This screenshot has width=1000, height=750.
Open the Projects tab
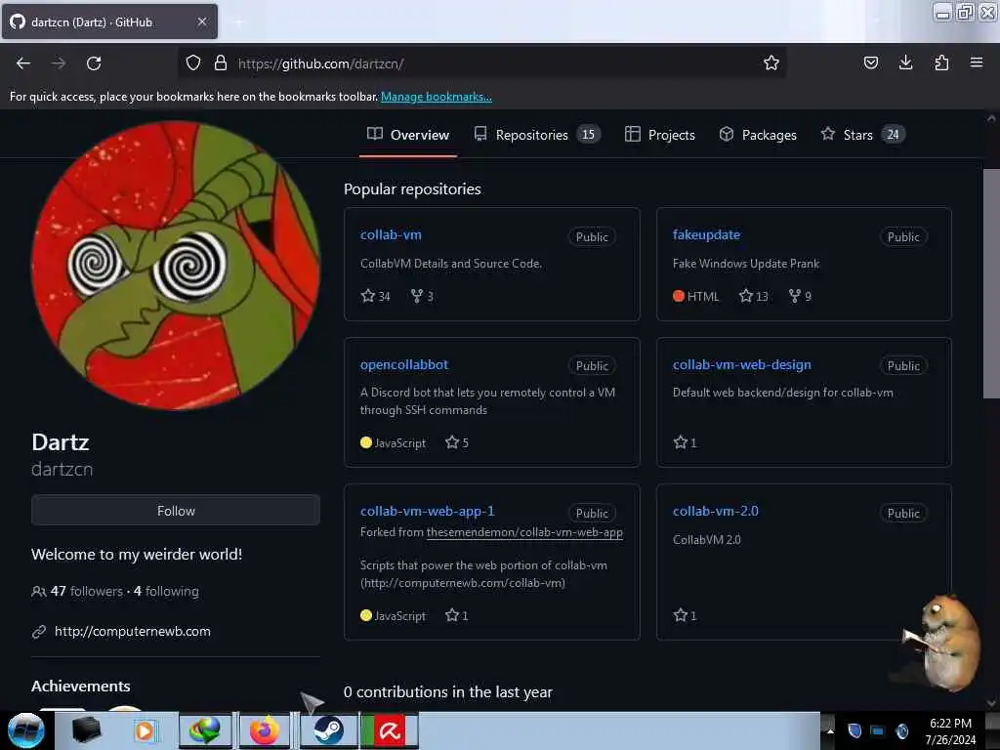[659, 135]
